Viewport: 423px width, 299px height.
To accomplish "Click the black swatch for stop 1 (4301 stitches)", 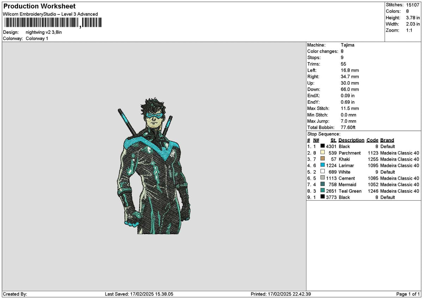I will click(323, 146).
